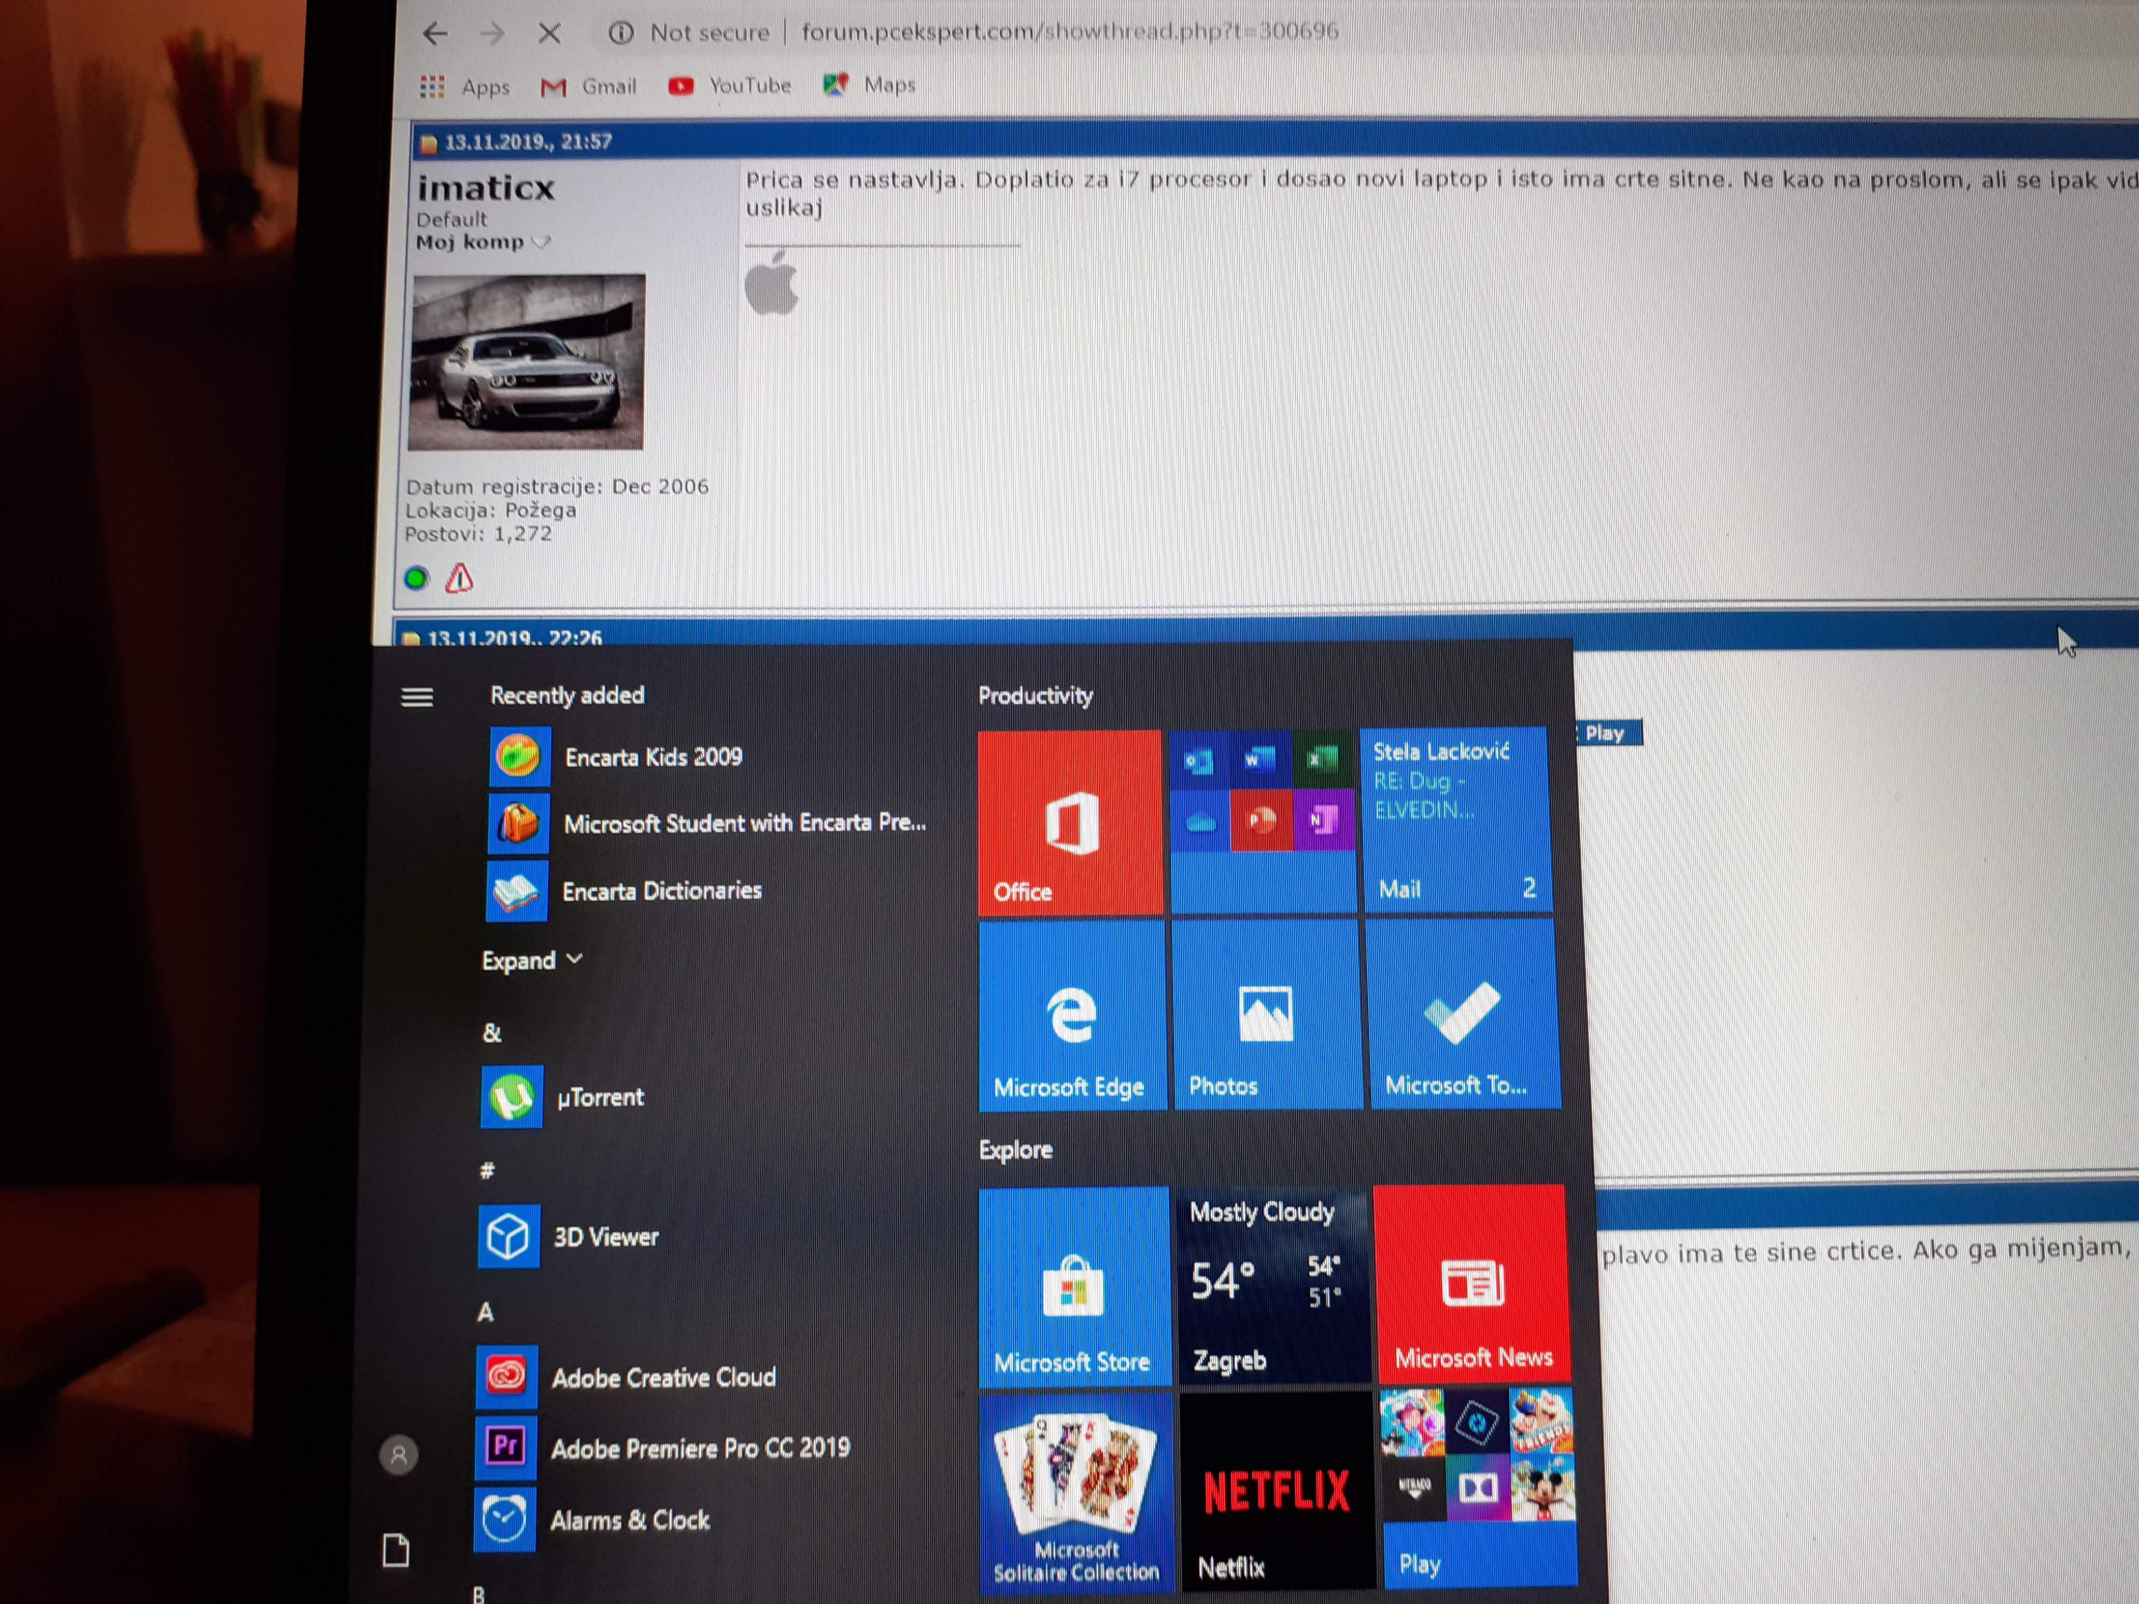Open 3D Viewer app
Image resolution: width=2139 pixels, height=1604 pixels.
click(x=605, y=1237)
